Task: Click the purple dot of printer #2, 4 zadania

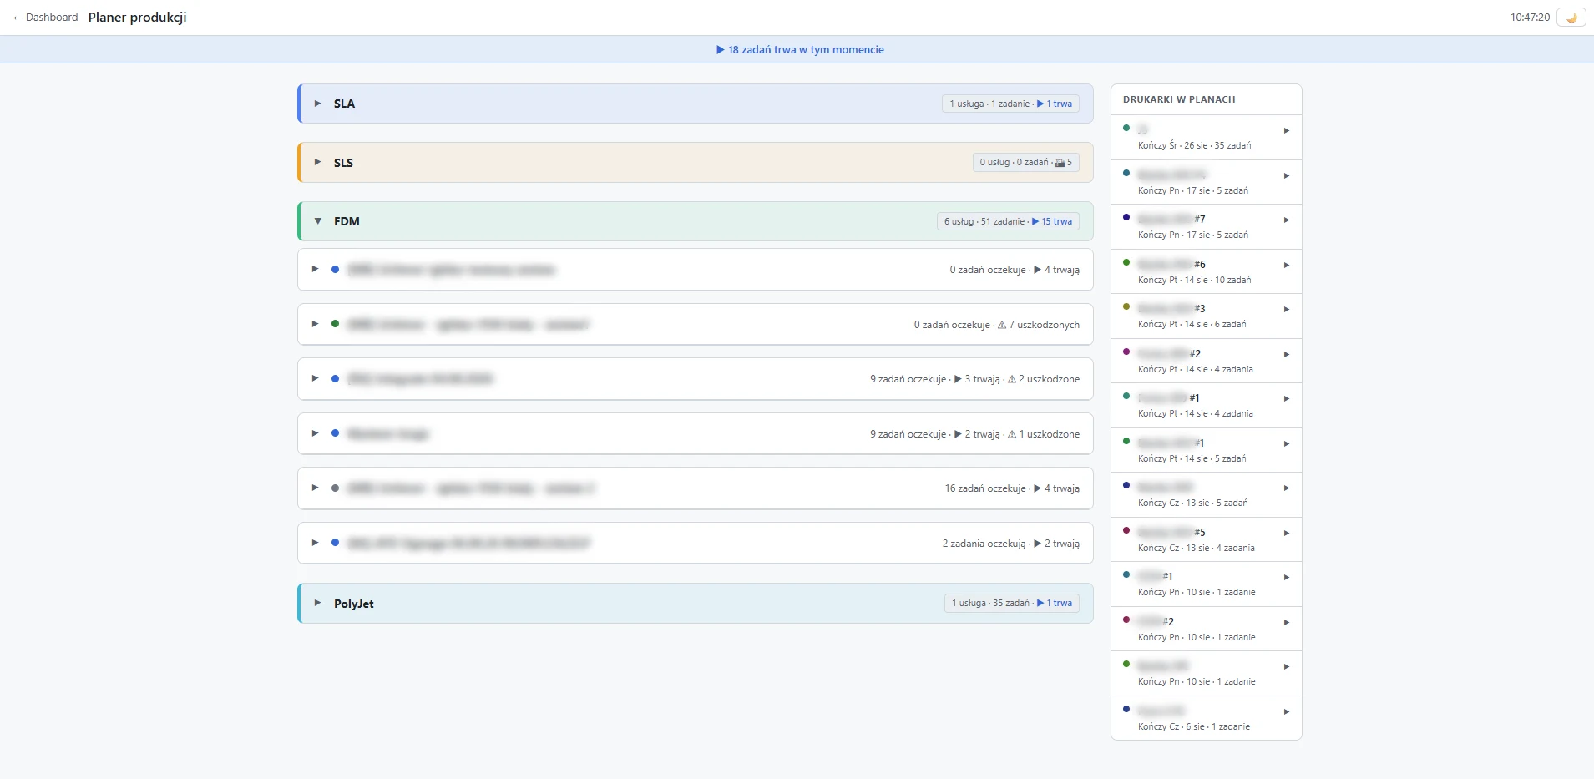Action: [x=1126, y=352]
